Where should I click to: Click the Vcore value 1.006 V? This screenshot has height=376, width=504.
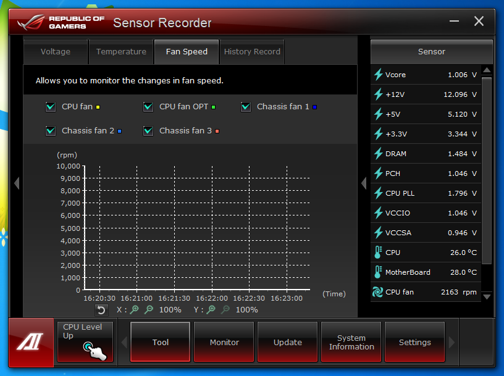click(x=462, y=75)
